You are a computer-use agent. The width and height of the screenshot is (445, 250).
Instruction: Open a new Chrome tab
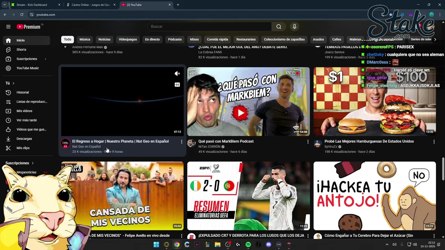178,5
